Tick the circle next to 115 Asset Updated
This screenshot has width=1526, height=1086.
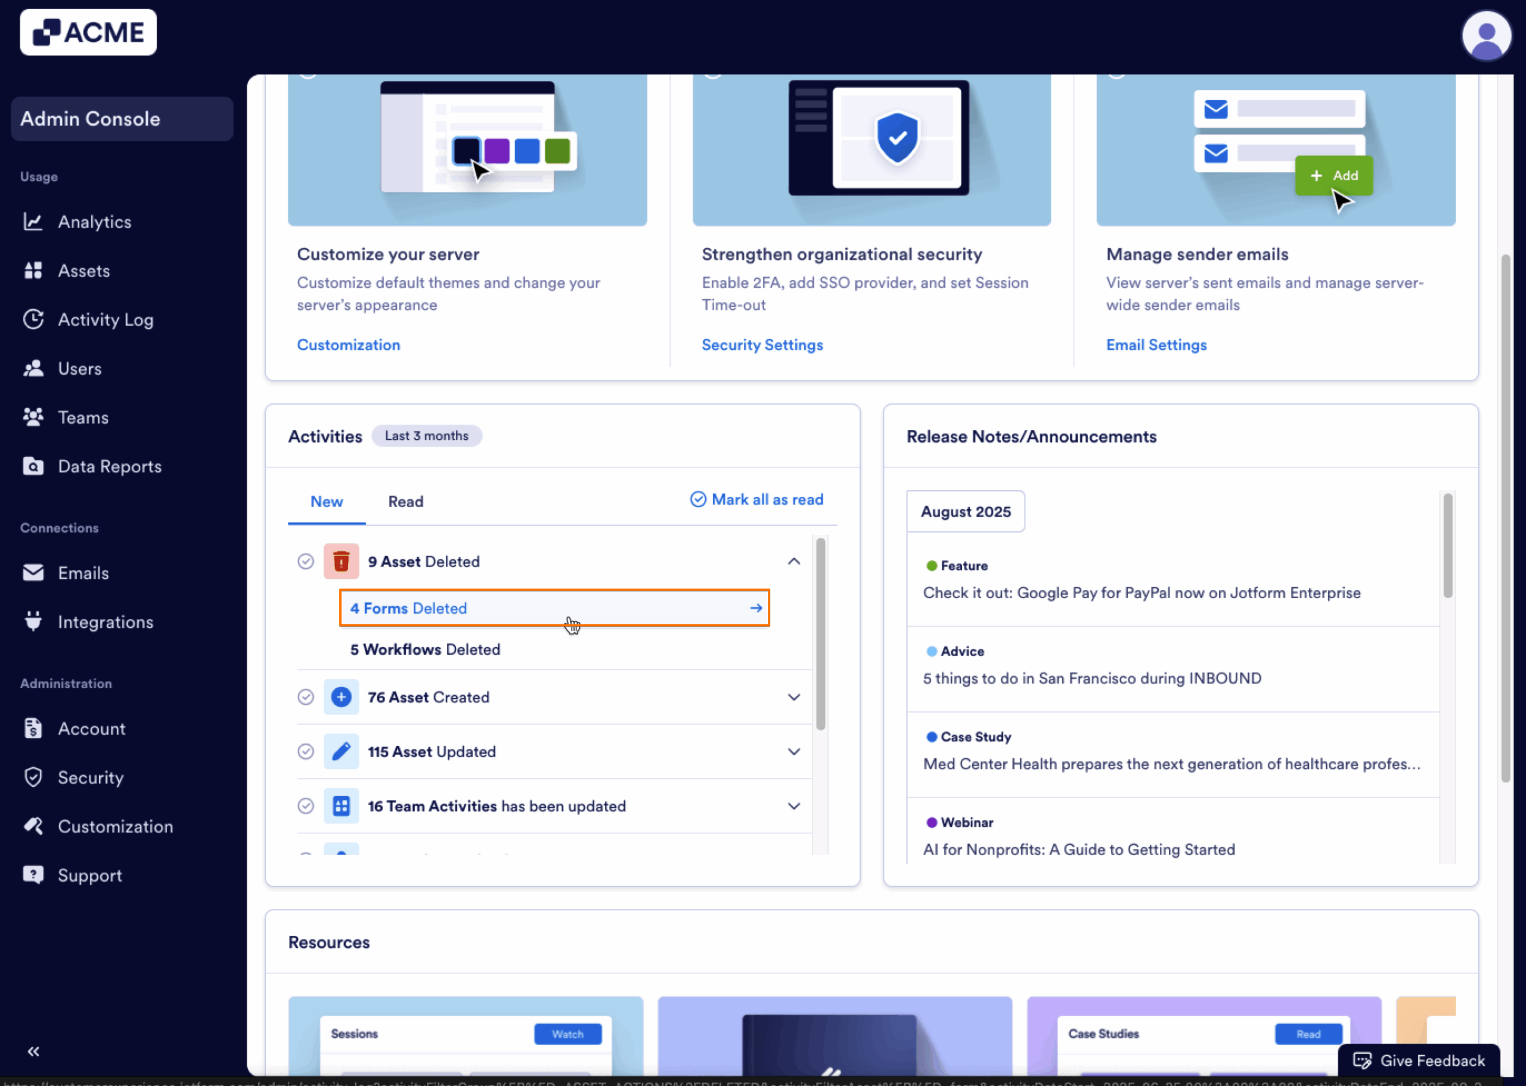tap(305, 752)
